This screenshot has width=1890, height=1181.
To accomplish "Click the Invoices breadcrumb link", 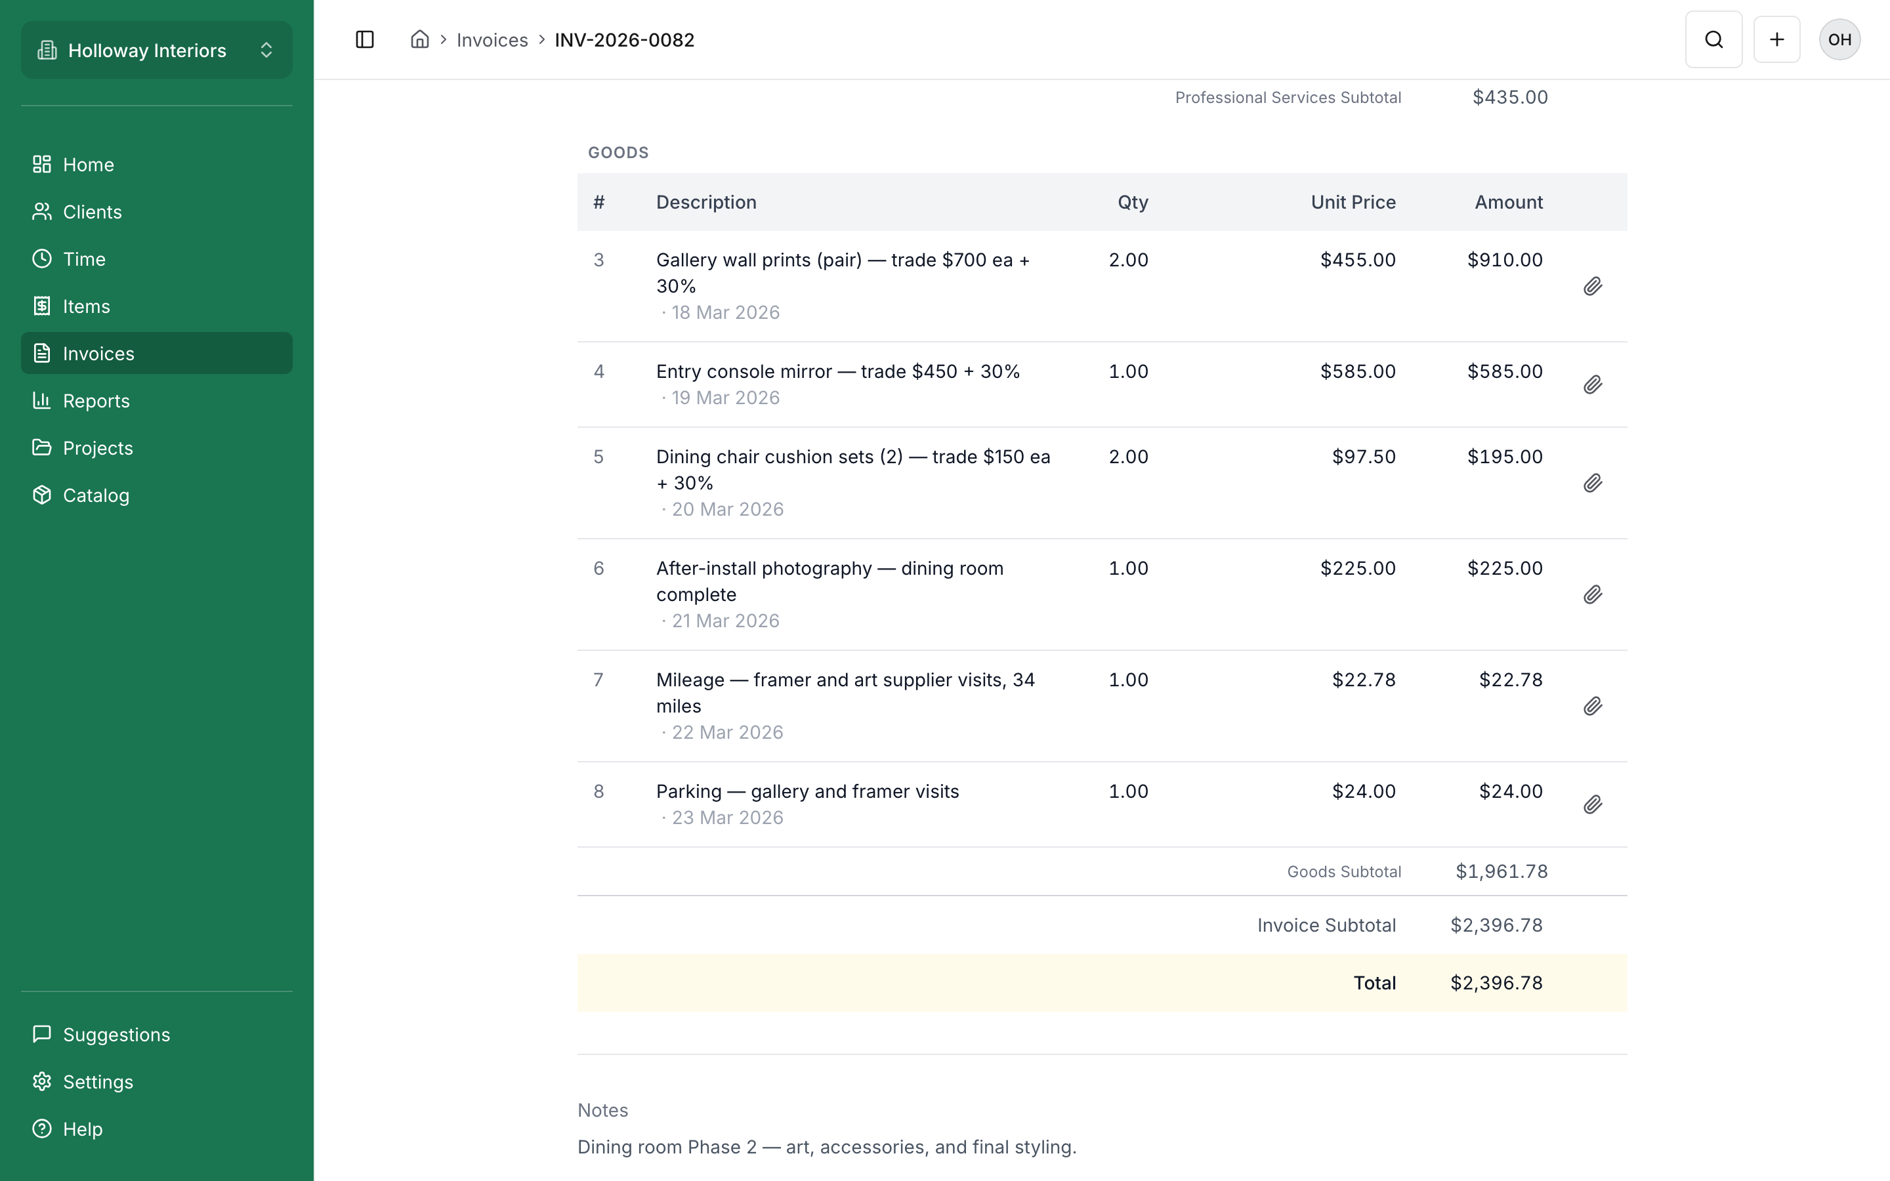I will 492,40.
